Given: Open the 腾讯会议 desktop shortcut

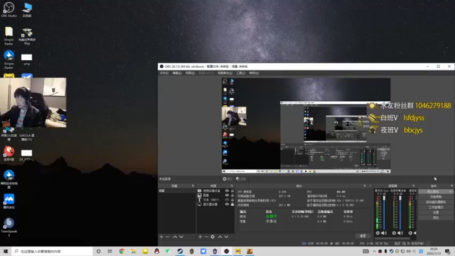Looking at the screenshot, I should click(9, 201).
